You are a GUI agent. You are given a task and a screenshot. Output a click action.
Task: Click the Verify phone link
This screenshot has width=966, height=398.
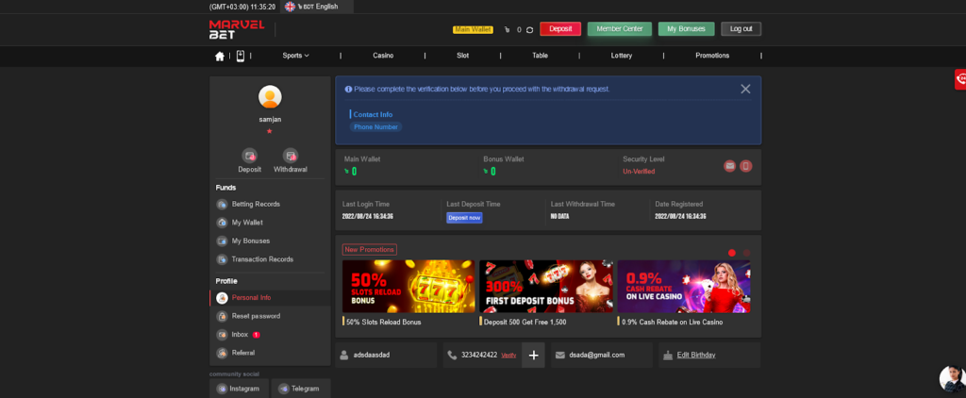click(x=508, y=356)
